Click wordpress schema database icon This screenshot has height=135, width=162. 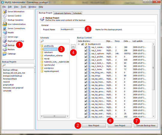pos(42,68)
